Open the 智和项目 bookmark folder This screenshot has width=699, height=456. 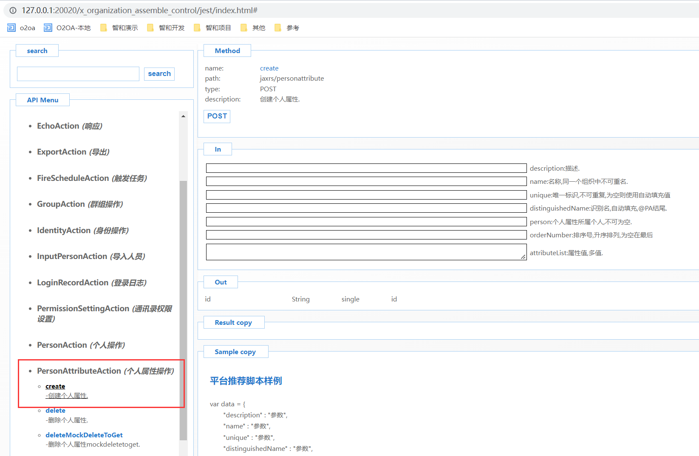click(212, 28)
